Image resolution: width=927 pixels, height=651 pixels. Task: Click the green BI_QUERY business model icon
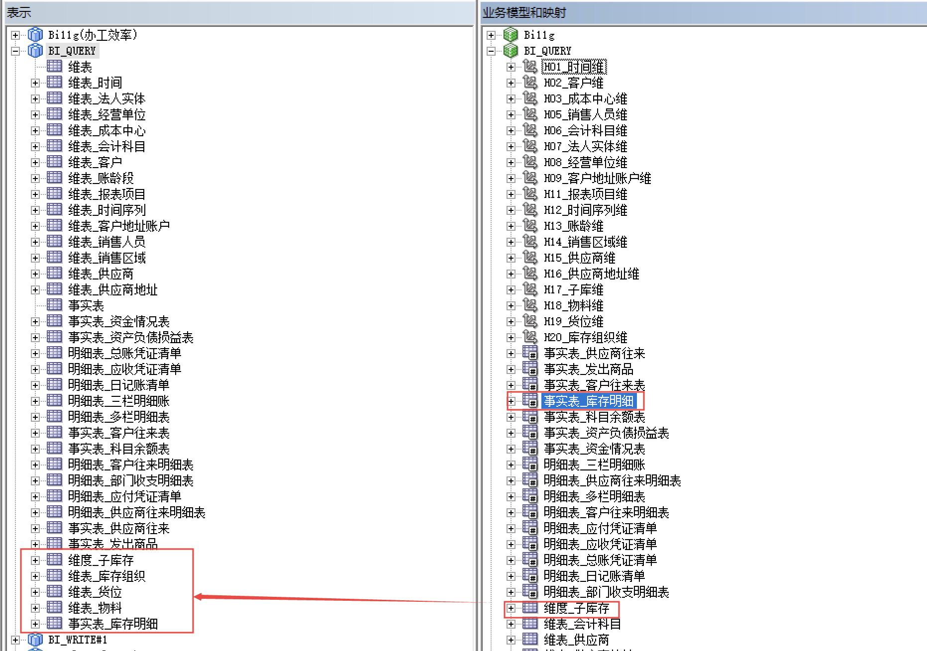pyautogui.click(x=511, y=51)
